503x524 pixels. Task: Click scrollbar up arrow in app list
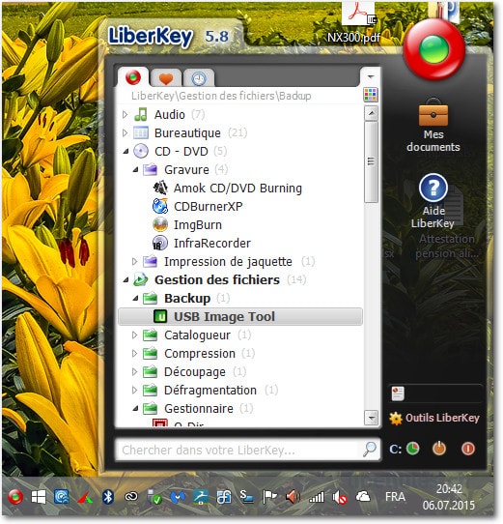click(371, 114)
